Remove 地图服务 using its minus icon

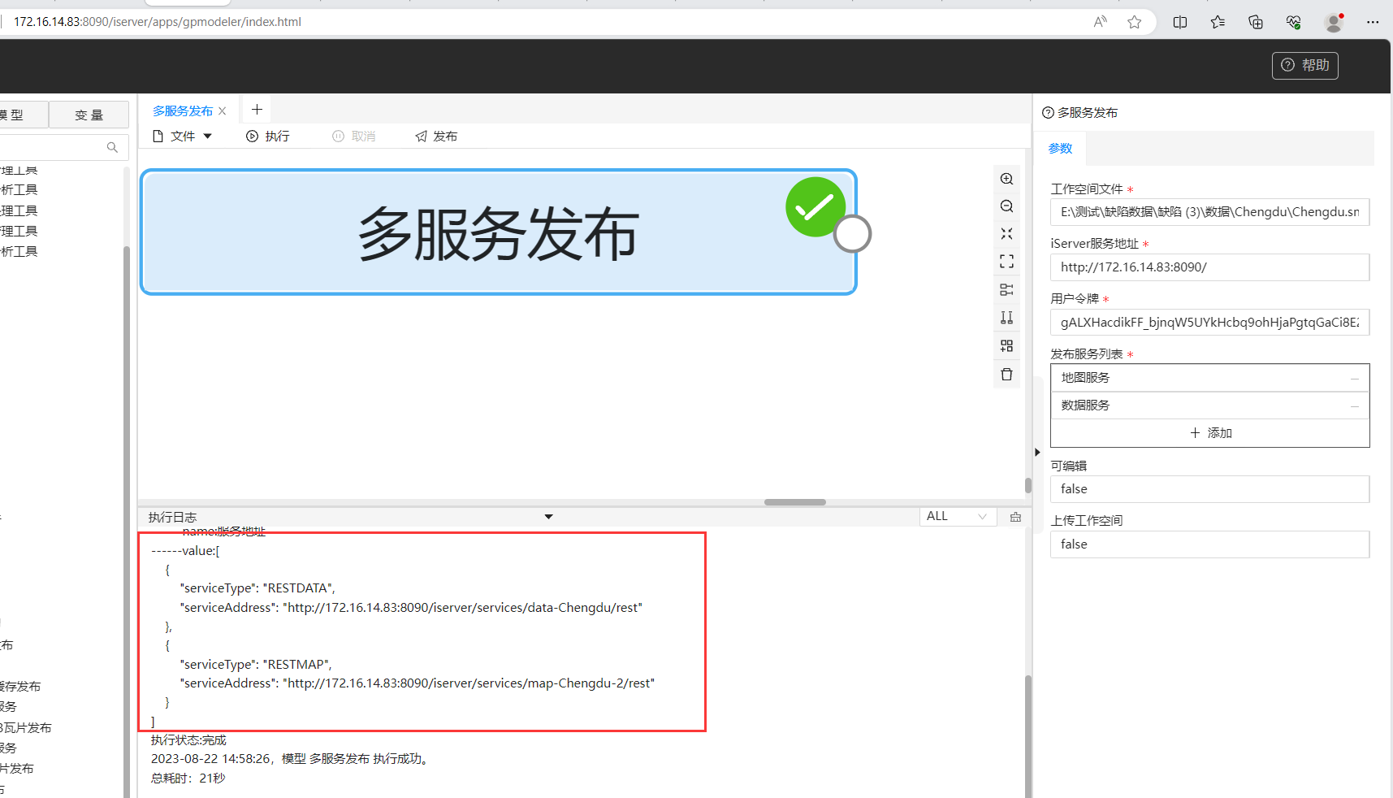[x=1354, y=379]
